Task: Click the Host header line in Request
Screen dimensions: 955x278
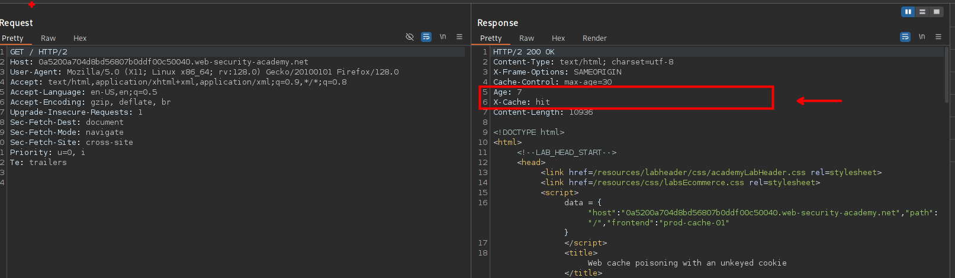Action: pyautogui.click(x=159, y=62)
